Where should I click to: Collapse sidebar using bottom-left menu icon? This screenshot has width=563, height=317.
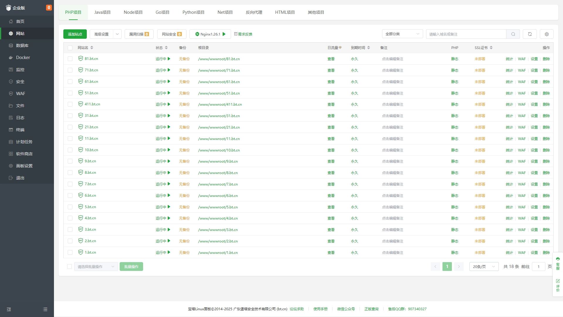pos(9,309)
